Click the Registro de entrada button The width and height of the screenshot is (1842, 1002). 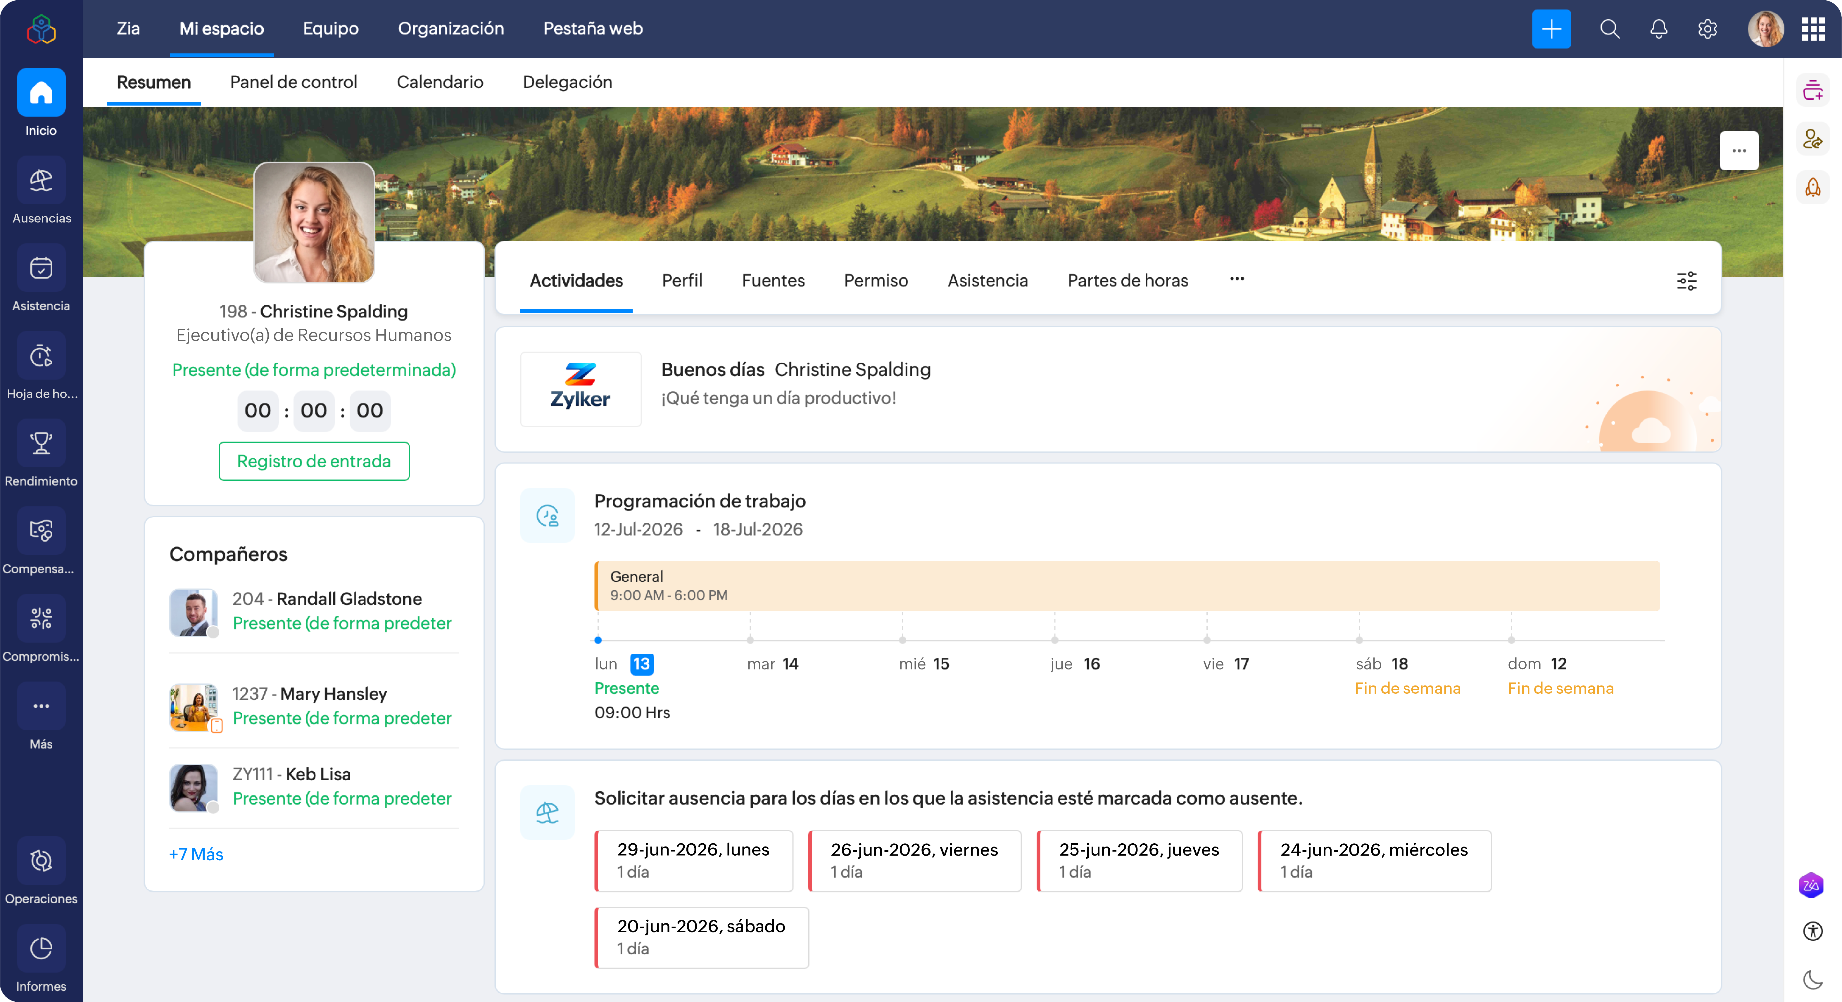pyautogui.click(x=314, y=461)
